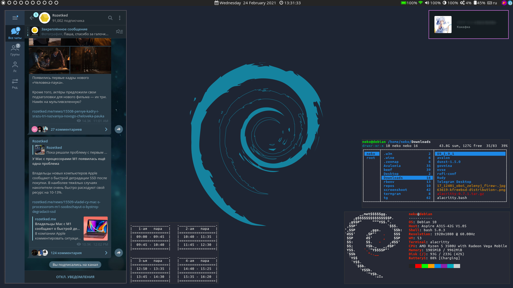Screen dimensions: 513x288
Task: Share the Spider-Man post via arrow
Action: point(119,129)
